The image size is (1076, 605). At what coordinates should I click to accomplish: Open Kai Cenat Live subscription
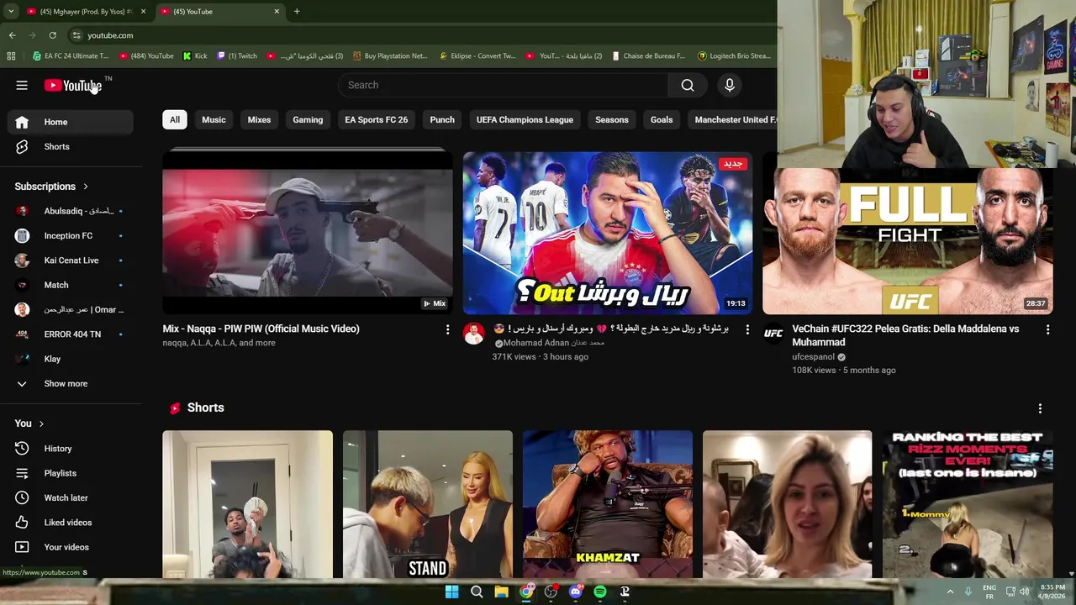71,260
